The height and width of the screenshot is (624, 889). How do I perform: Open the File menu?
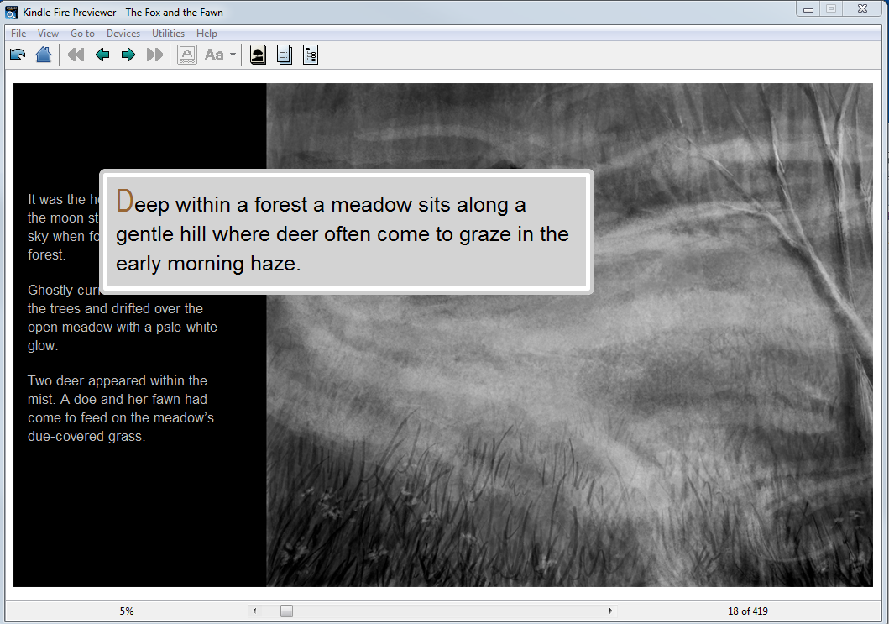tap(18, 34)
